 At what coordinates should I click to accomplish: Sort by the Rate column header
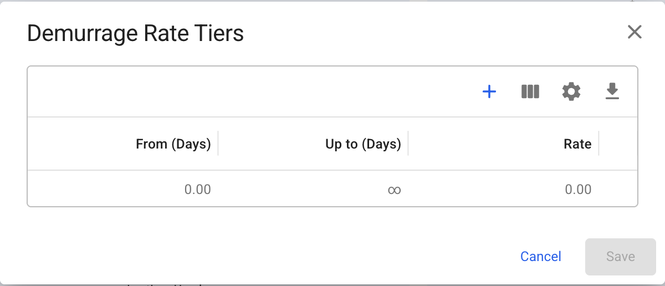click(x=577, y=144)
